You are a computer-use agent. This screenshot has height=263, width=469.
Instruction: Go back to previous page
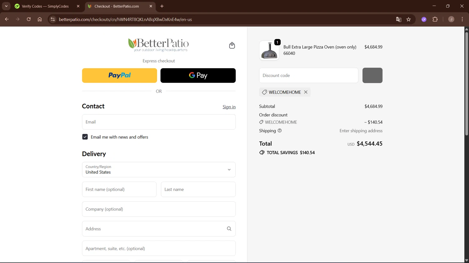(x=7, y=19)
